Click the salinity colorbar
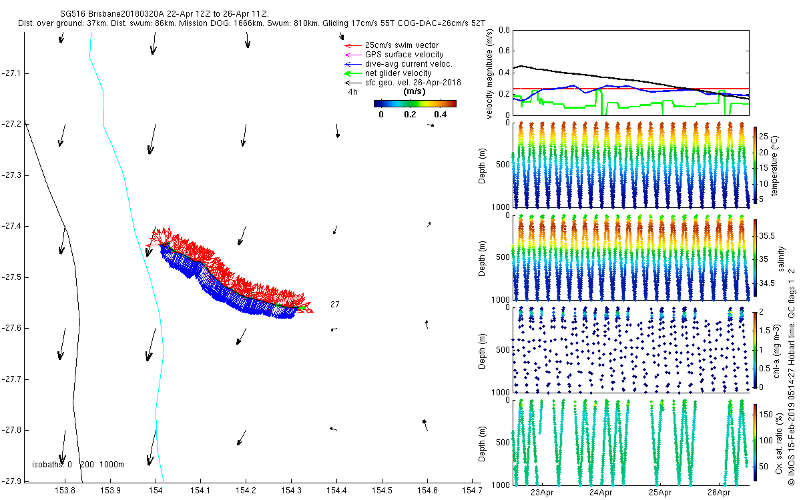The image size is (801, 500). [x=756, y=257]
